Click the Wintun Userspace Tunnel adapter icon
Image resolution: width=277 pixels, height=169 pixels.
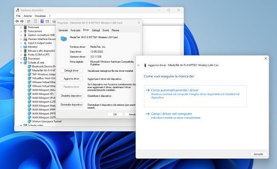30,121
